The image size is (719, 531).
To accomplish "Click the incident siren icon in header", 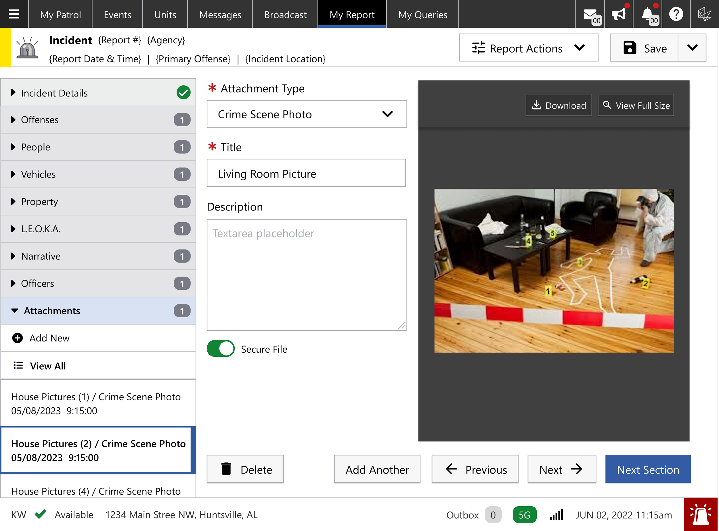I will [x=27, y=48].
